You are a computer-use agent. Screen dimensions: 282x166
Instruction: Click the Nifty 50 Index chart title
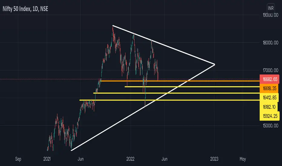25,9
